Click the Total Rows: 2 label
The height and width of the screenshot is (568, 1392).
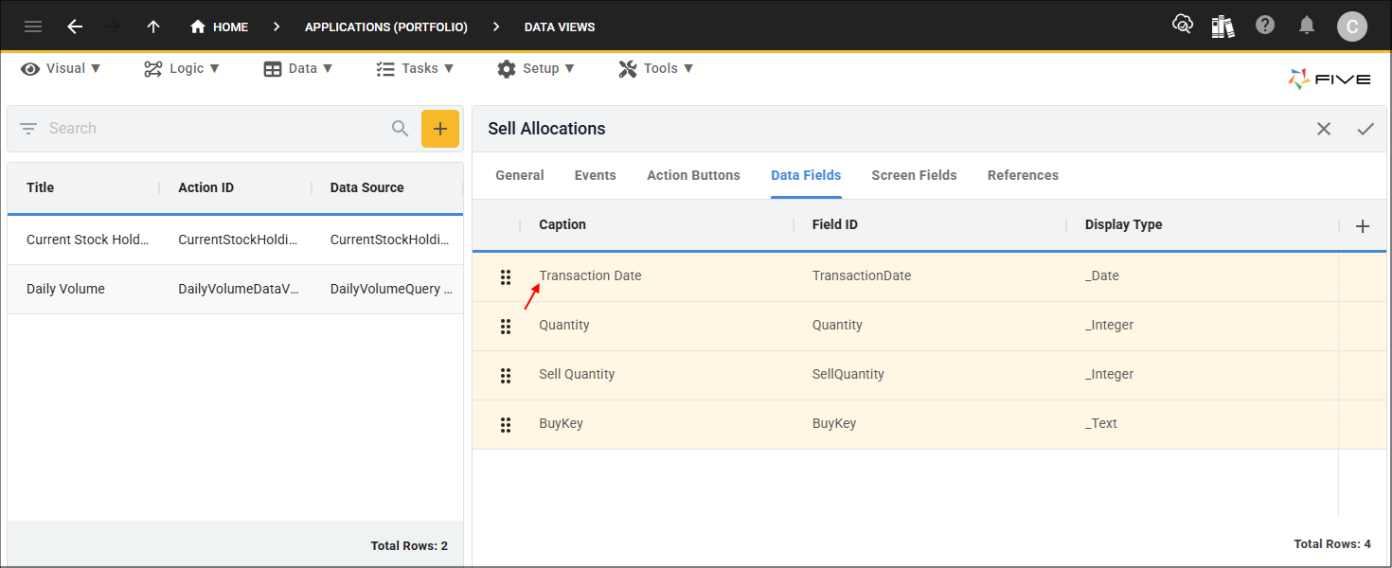tap(409, 546)
